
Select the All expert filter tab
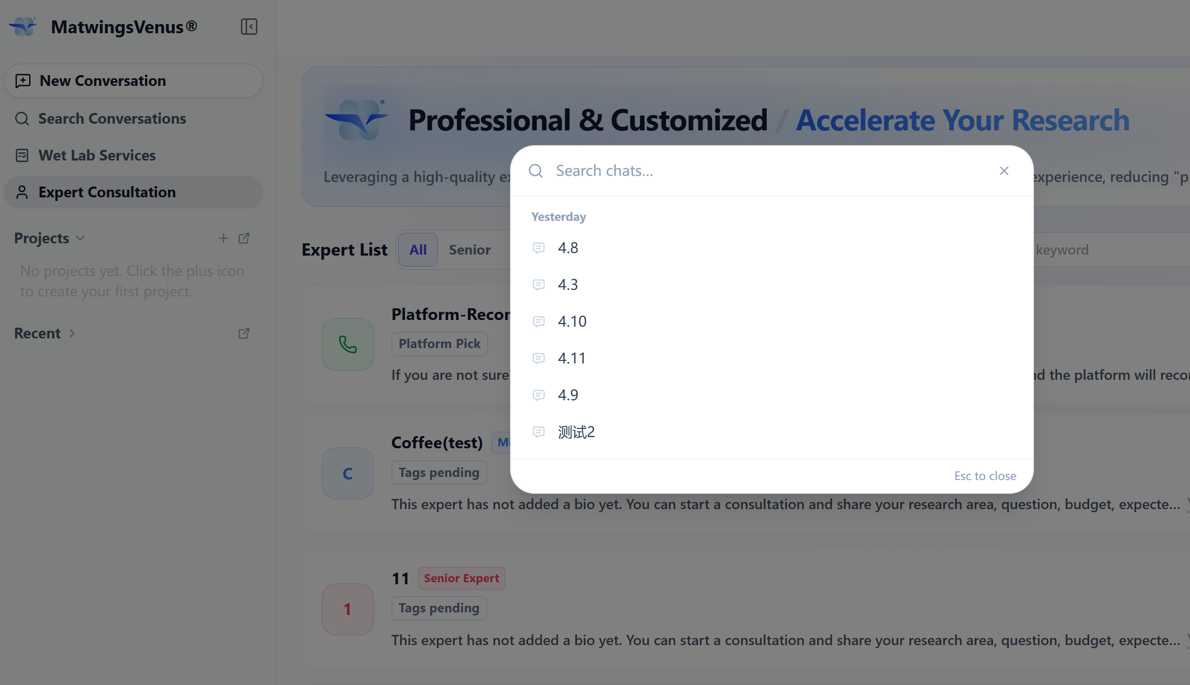(x=418, y=250)
